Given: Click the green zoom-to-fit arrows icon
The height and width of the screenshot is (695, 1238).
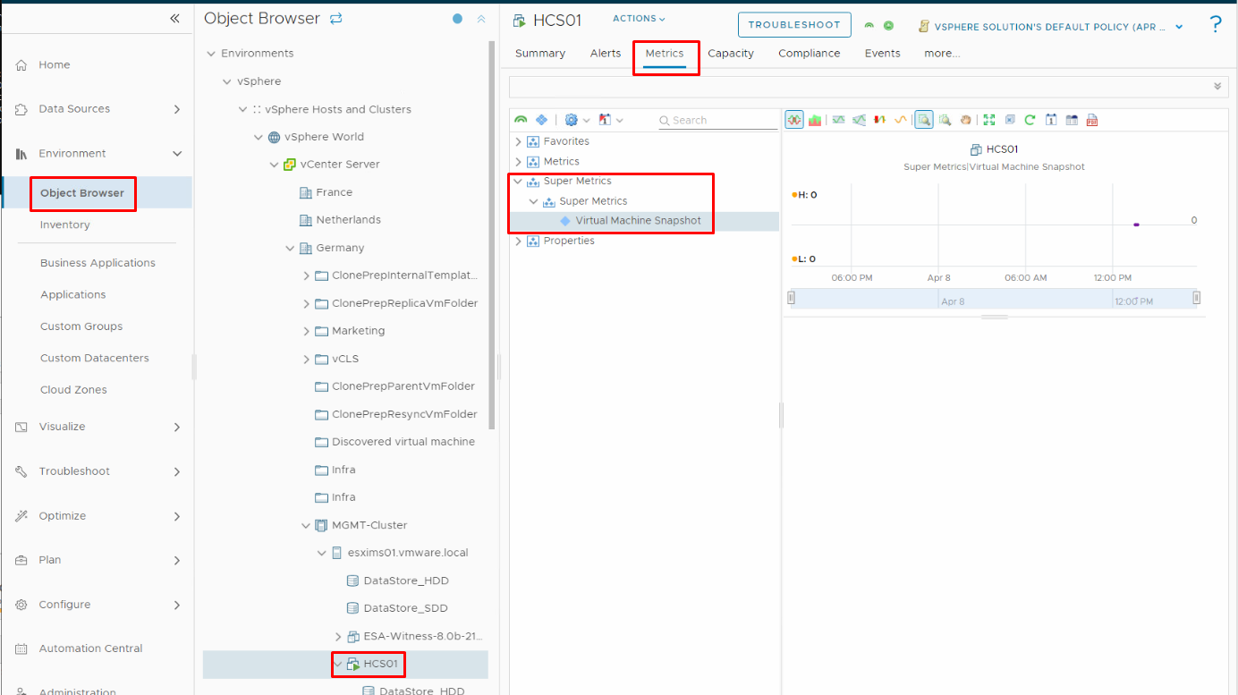Looking at the screenshot, I should (988, 120).
